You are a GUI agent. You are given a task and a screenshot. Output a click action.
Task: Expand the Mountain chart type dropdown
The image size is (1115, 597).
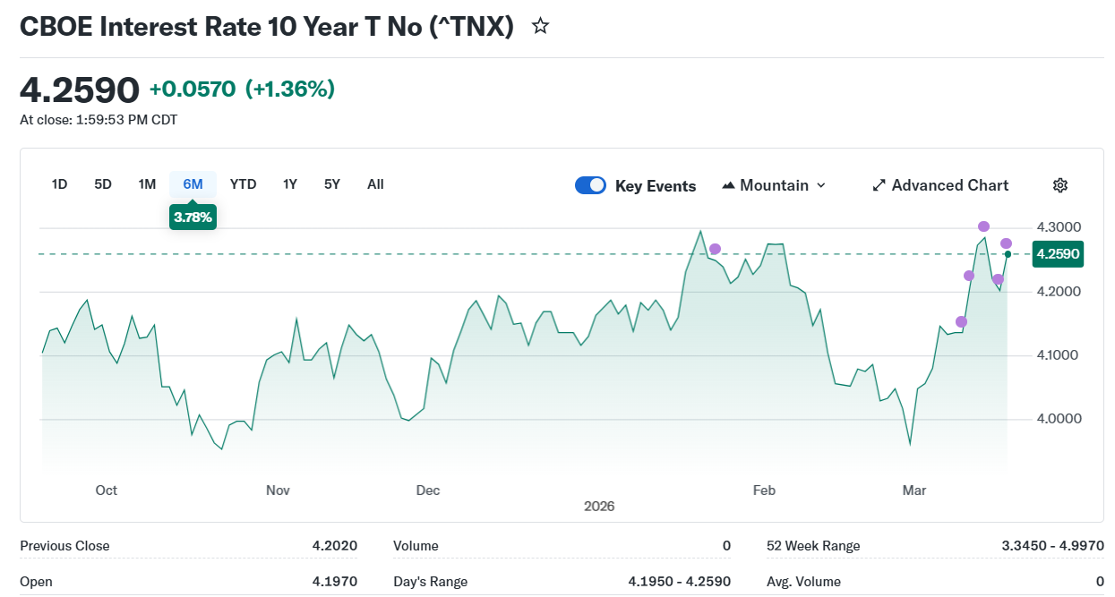(x=821, y=185)
